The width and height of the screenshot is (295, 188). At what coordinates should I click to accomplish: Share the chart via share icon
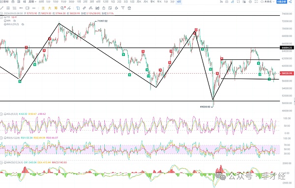(290, 1)
